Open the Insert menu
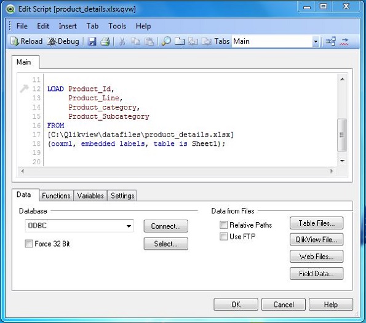The image size is (366, 323). pos(68,26)
